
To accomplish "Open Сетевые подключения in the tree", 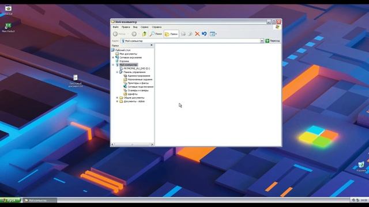I will click(x=141, y=87).
